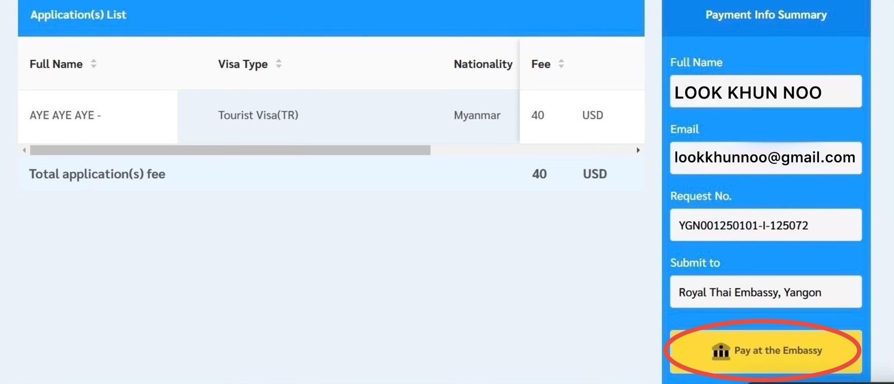Click the Myanmar nationality cell

pyautogui.click(x=477, y=115)
